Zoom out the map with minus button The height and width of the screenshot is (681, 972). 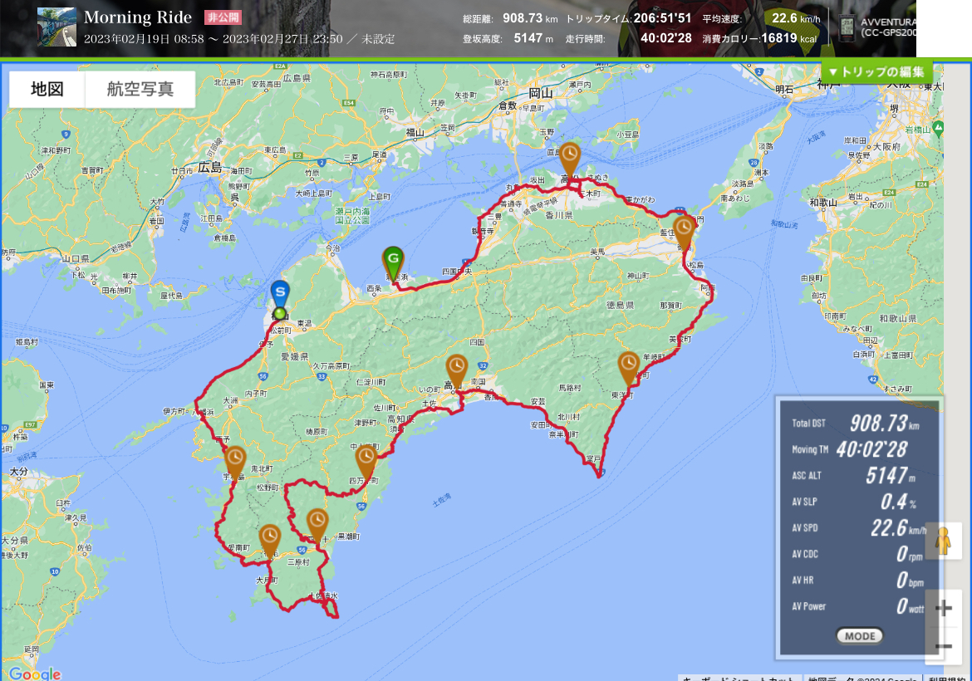pos(944,646)
